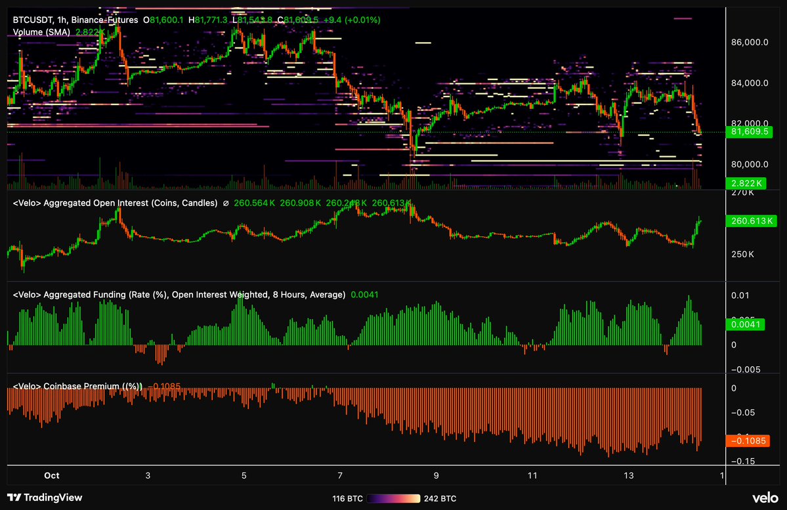The width and height of the screenshot is (787, 510).
Task: Select the BTCUSDT, 1h, Binance-Futures legend title
Action: pyautogui.click(x=75, y=20)
